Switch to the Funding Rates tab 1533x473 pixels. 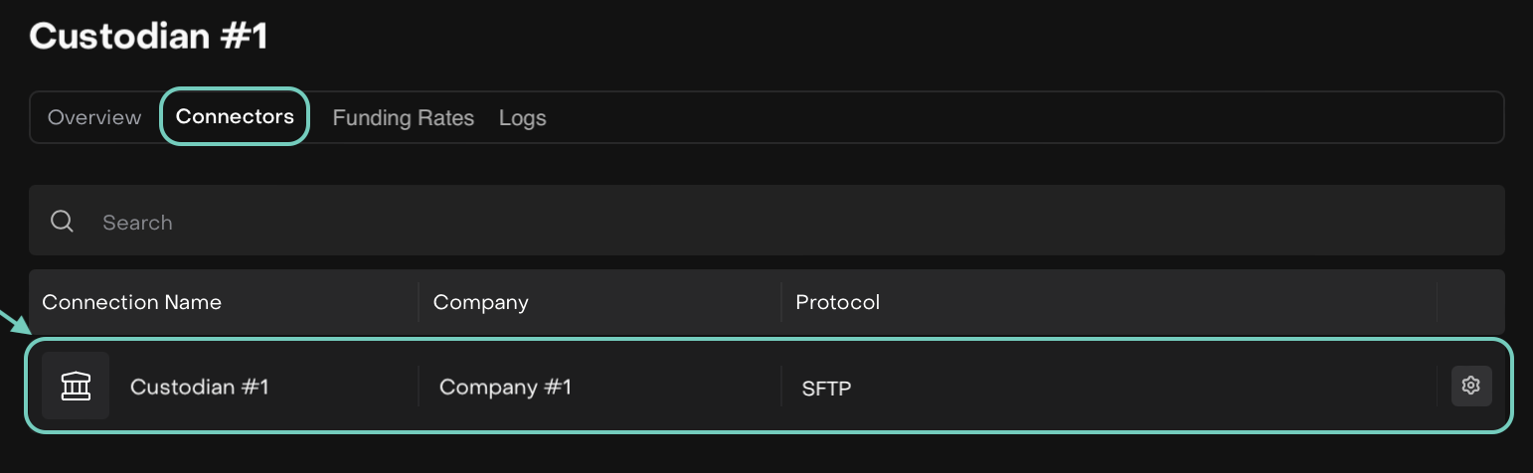pyautogui.click(x=403, y=118)
